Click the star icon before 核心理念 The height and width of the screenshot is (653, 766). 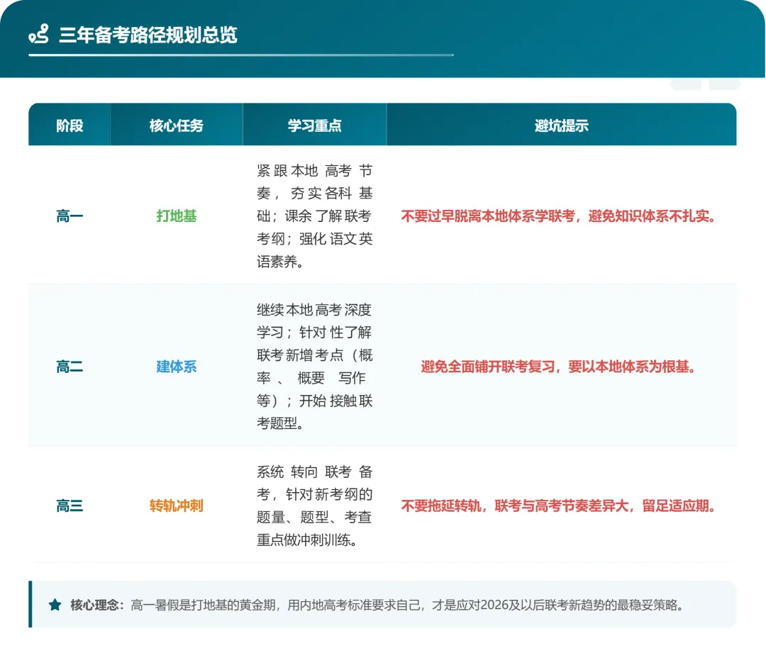coord(55,605)
